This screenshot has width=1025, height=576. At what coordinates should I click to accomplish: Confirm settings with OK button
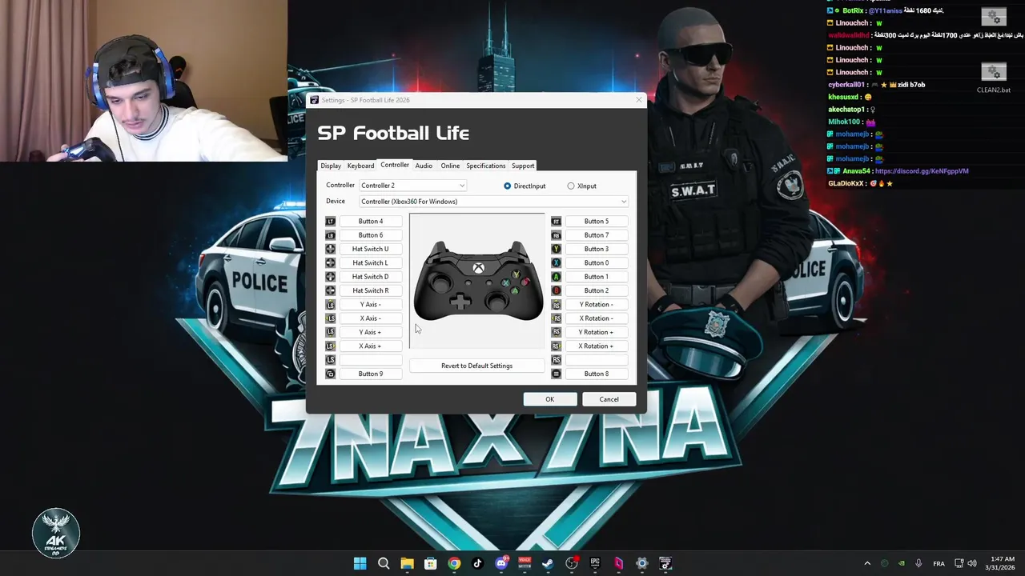549,399
